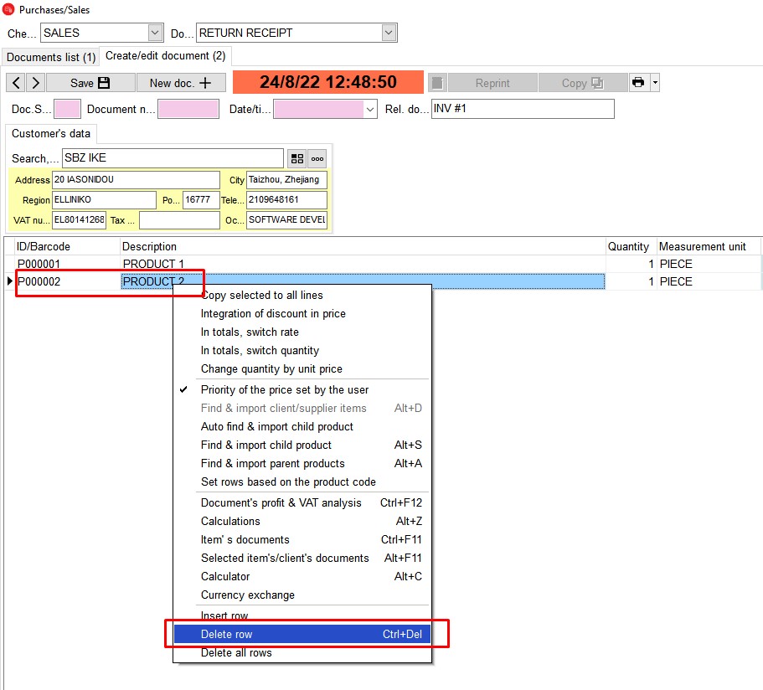Click the printer icon
This screenshot has width=763, height=690.
point(638,82)
